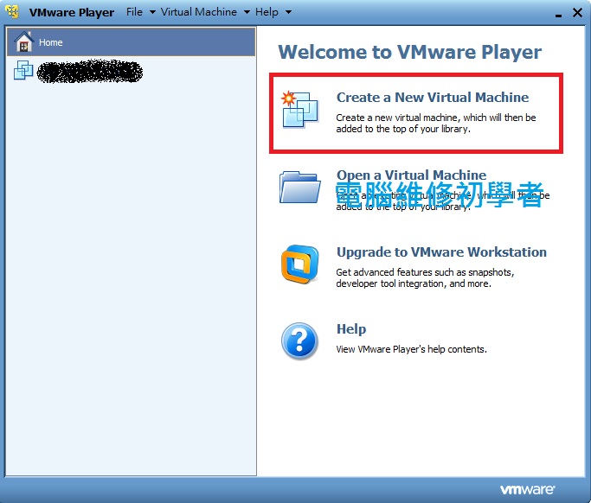Click the VMware Player logo icon in title bar
The width and height of the screenshot is (591, 503).
12,12
